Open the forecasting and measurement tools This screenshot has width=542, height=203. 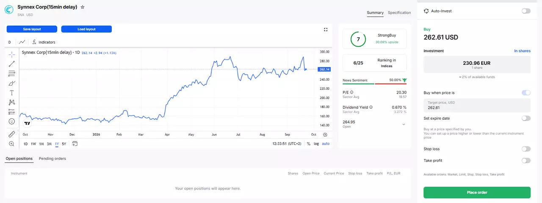tap(12, 112)
